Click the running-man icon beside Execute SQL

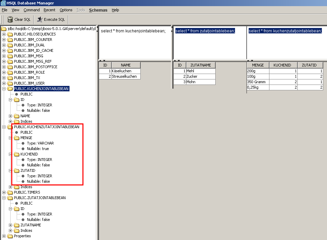pyautogui.click(x=40, y=19)
